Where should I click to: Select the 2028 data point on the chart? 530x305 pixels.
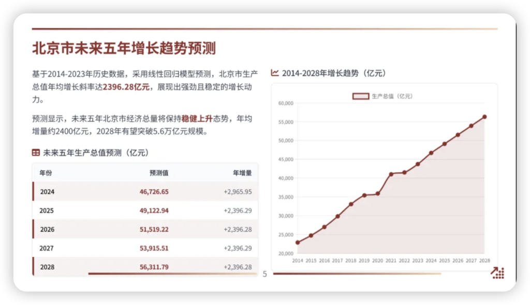coord(484,117)
